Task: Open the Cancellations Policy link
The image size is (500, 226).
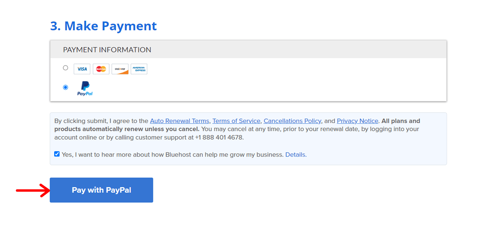Action: click(292, 121)
